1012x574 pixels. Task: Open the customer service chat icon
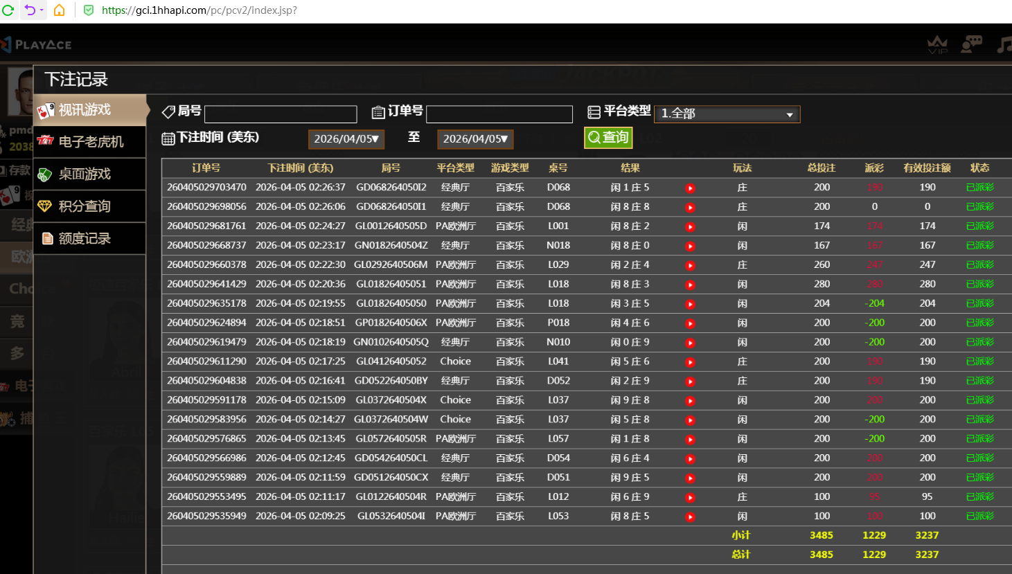click(x=971, y=43)
